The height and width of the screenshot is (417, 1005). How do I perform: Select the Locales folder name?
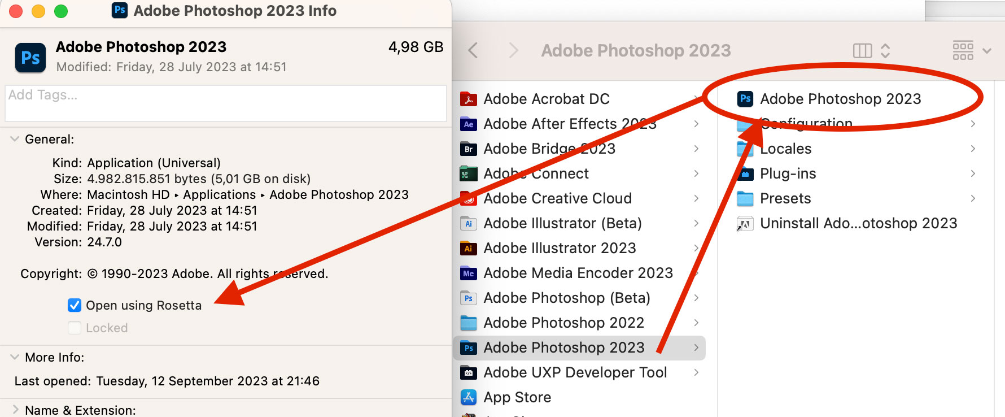click(785, 149)
